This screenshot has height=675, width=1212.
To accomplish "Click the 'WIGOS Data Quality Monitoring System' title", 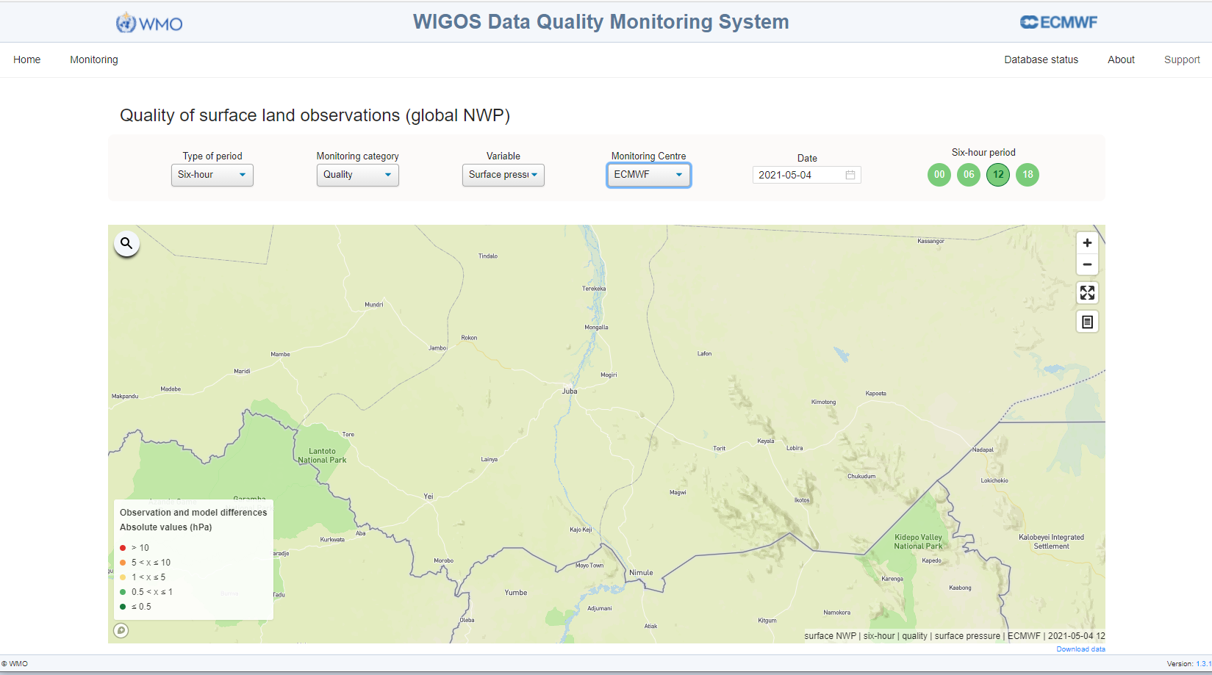I will pos(601,22).
